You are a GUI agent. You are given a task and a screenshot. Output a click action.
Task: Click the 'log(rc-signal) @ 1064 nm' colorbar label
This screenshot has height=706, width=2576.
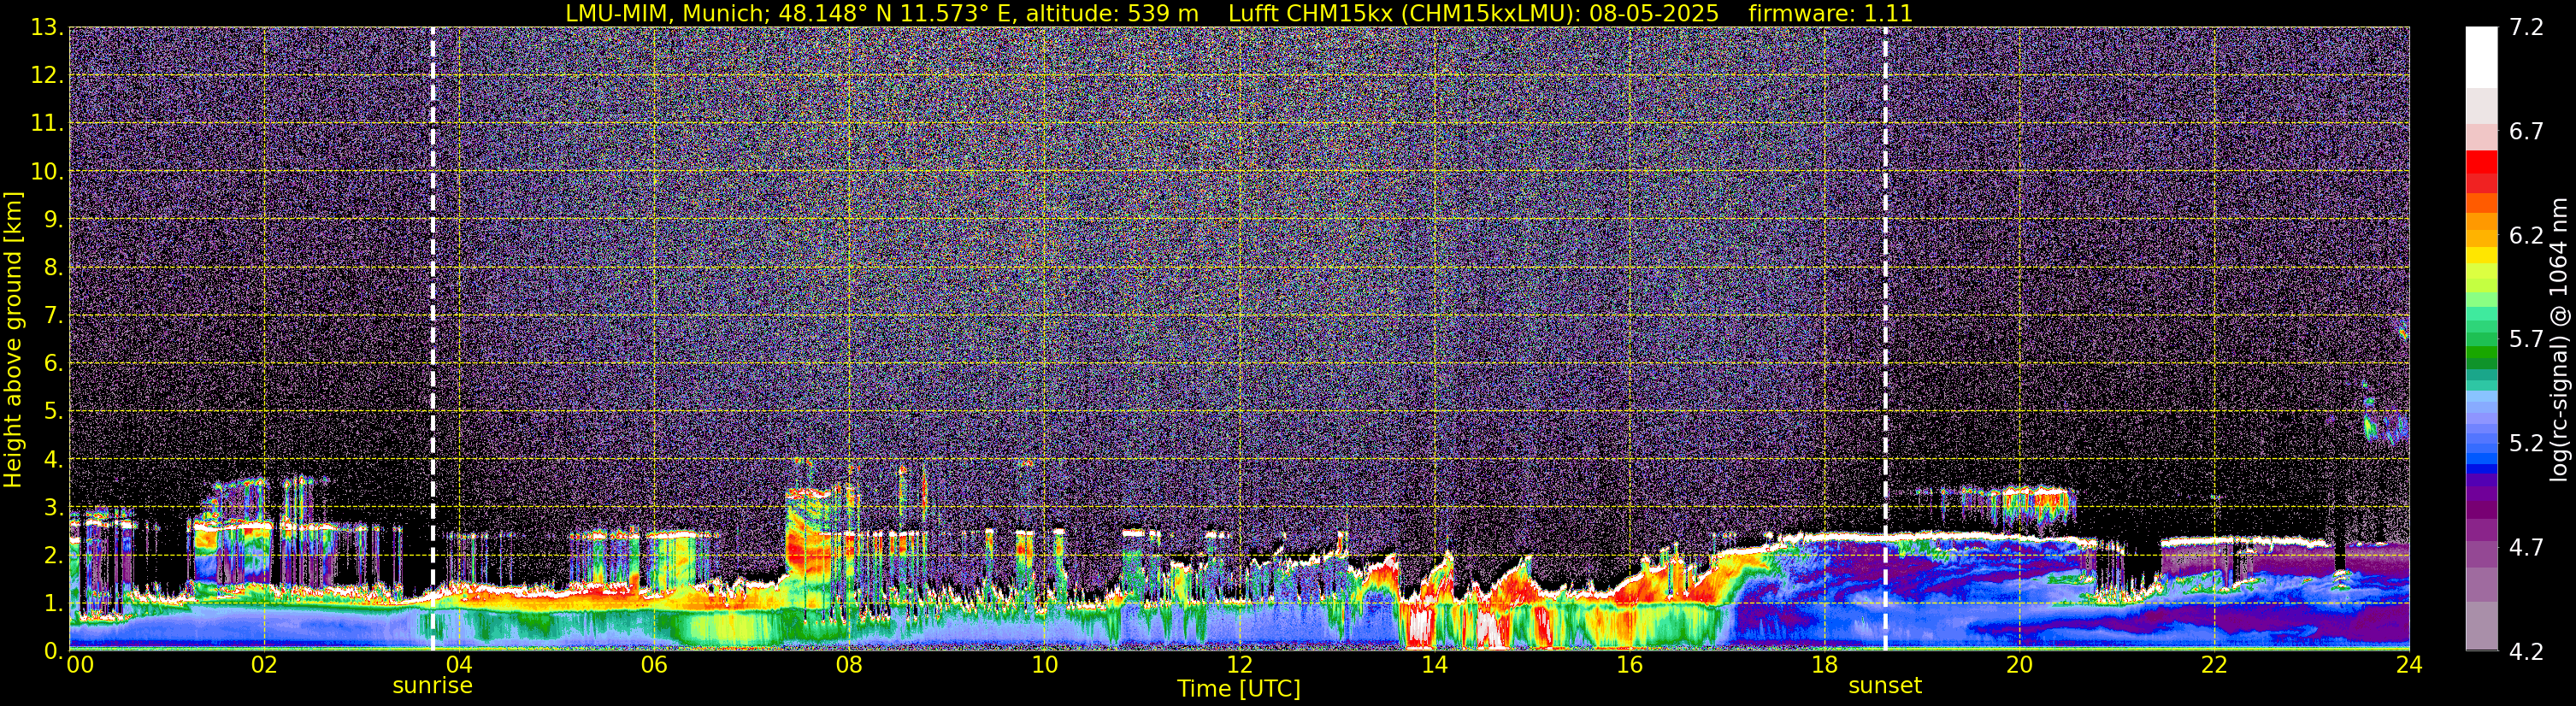pos(2557,339)
